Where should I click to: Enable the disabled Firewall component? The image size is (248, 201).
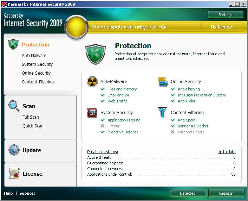[114, 126]
